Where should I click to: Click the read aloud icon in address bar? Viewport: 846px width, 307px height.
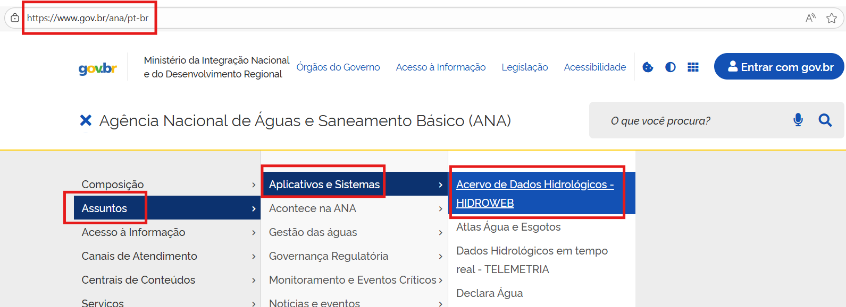(x=810, y=19)
